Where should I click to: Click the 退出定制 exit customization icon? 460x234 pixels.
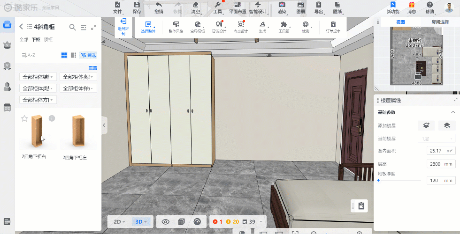pyautogui.click(x=123, y=22)
